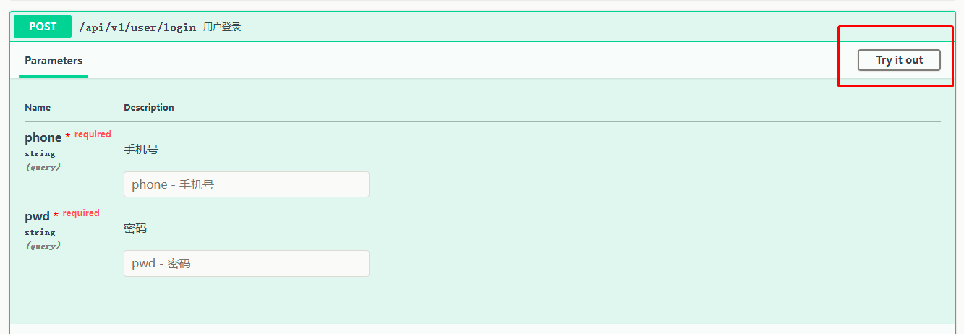Image resolution: width=964 pixels, height=334 pixels.
Task: Click the (query) text under phone
Action: point(43,166)
